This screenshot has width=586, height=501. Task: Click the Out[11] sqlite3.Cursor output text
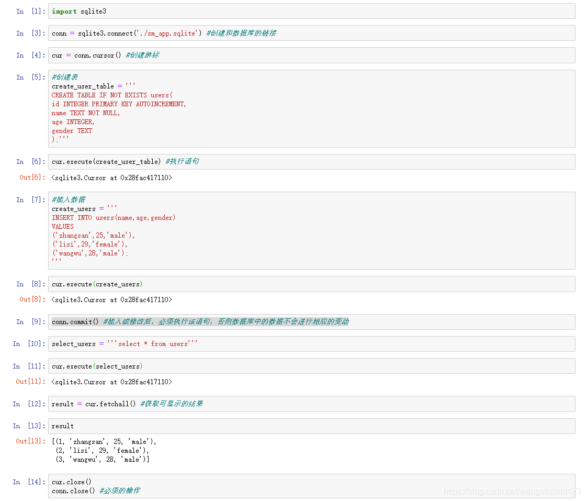[x=112, y=382]
